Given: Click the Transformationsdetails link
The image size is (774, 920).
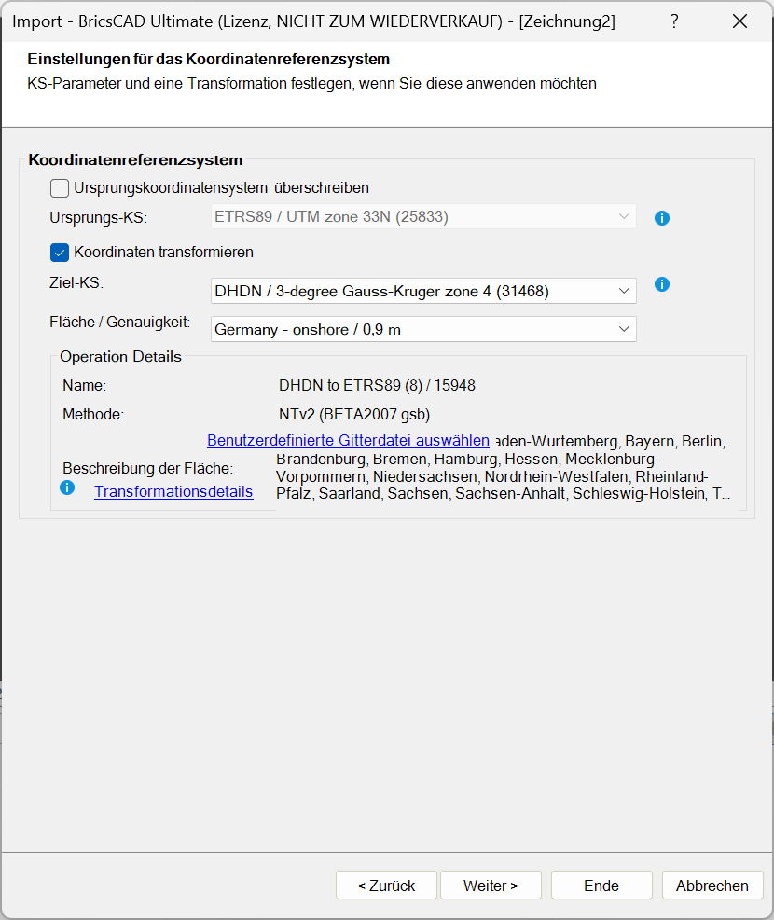Looking at the screenshot, I should click(x=173, y=491).
